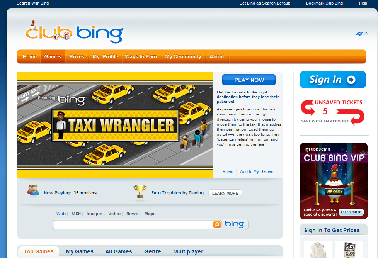The height and width of the screenshot is (258, 378).
Task: Click the Club Bing VIP advertisement
Action: pyautogui.click(x=334, y=181)
